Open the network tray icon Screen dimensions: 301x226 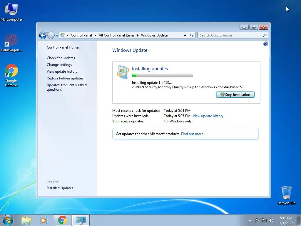[264, 221]
